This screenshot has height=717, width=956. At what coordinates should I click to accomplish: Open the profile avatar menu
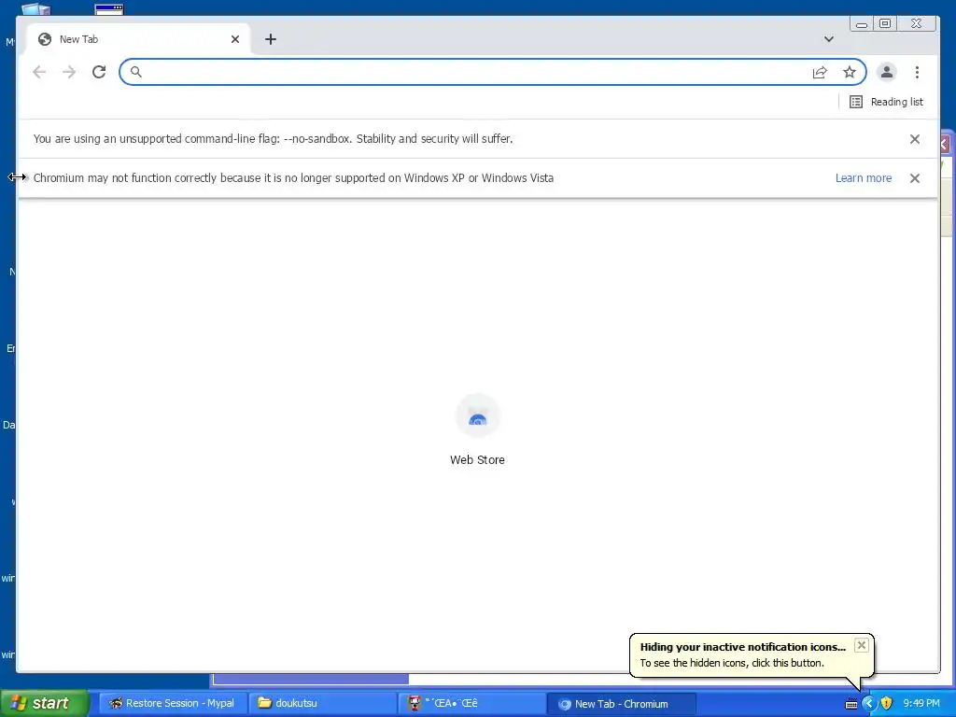(x=887, y=72)
